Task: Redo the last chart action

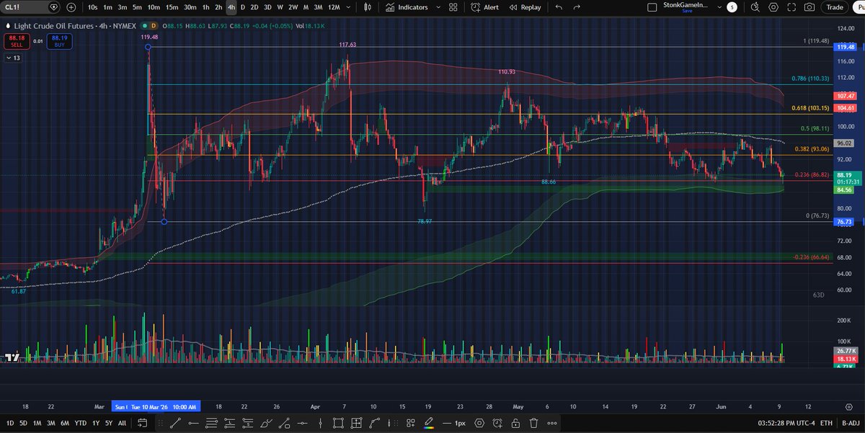Action: [576, 7]
